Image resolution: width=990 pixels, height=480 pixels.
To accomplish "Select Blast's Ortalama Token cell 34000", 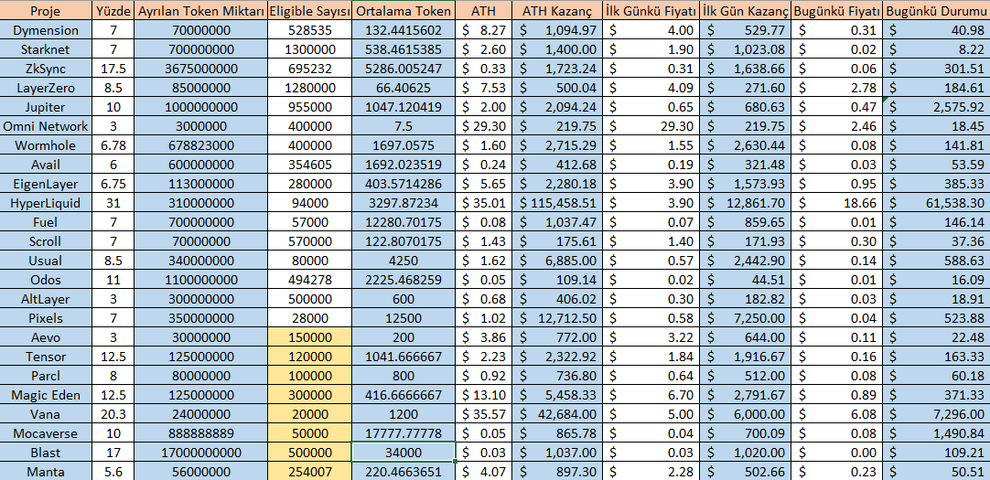I will pos(403,453).
